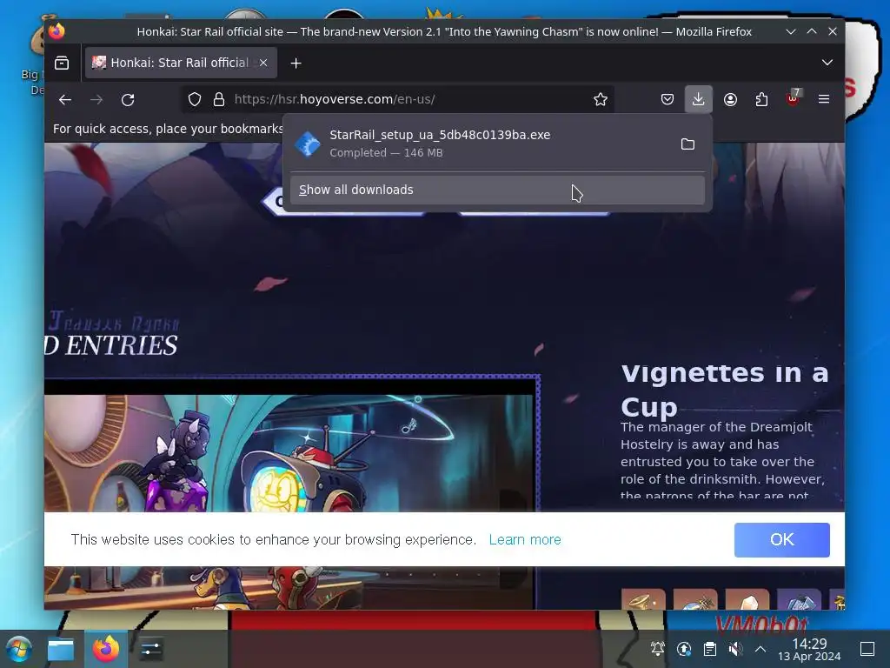This screenshot has width=890, height=668.
Task: Open Firefox View button
Action: pyautogui.click(x=62, y=63)
